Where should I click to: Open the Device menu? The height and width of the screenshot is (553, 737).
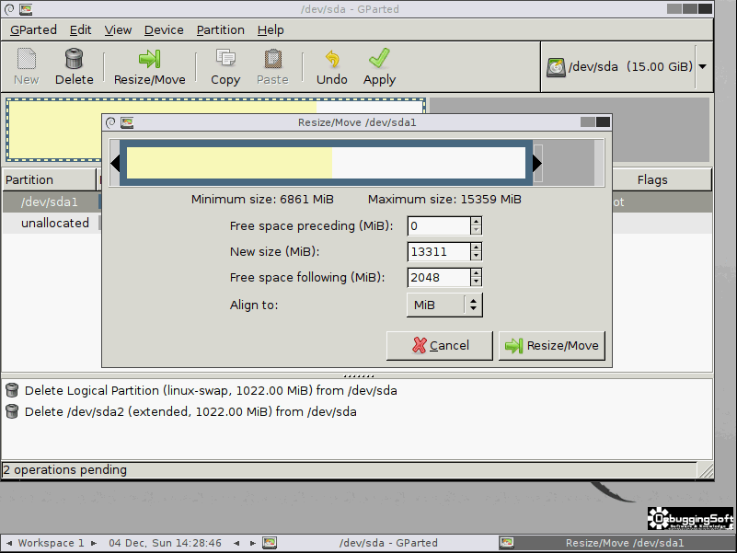164,30
